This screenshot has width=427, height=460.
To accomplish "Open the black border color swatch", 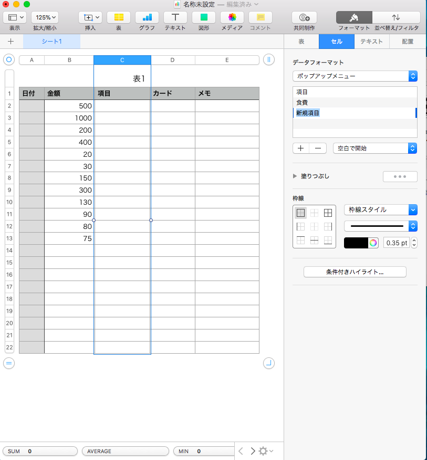I will 357,243.
